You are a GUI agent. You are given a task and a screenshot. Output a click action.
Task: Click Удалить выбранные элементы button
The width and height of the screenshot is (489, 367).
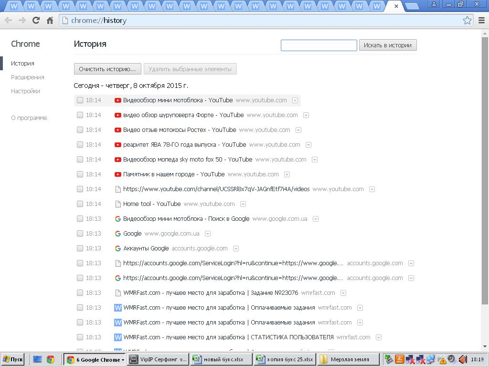point(190,69)
